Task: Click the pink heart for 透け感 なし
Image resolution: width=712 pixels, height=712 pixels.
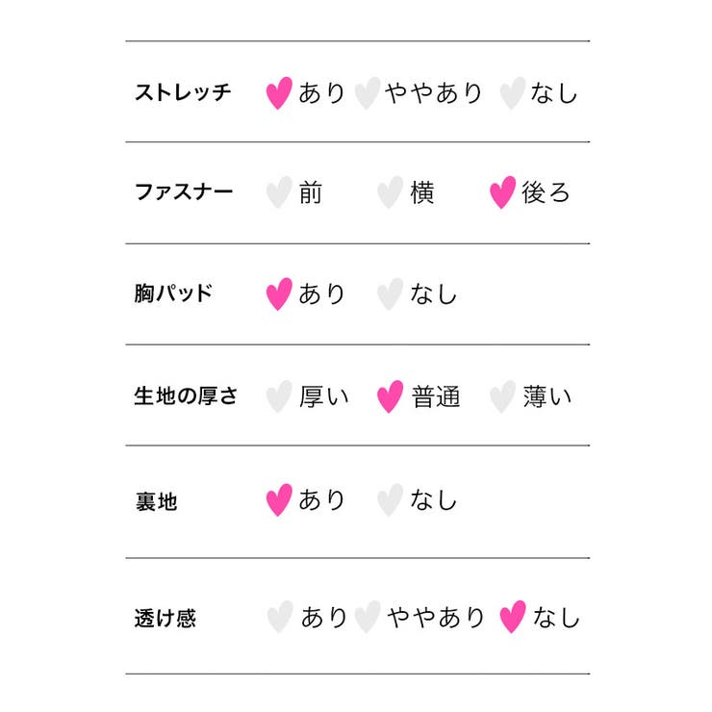Action: click(x=513, y=617)
